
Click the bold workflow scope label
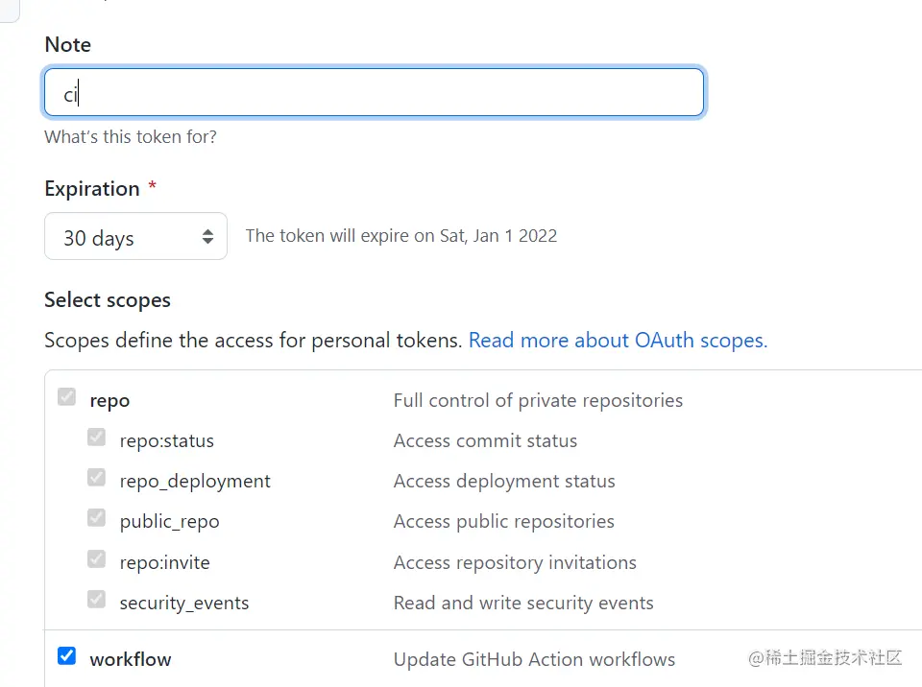click(131, 659)
